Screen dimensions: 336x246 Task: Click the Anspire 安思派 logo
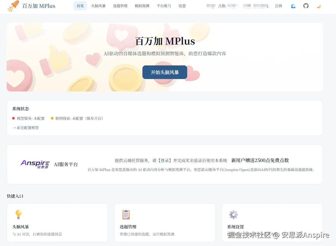(35, 164)
